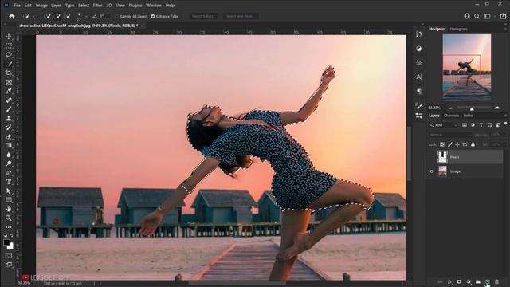Toggle visibility of the Image layer
Image resolution: width=510 pixels, height=287 pixels.
pos(432,171)
